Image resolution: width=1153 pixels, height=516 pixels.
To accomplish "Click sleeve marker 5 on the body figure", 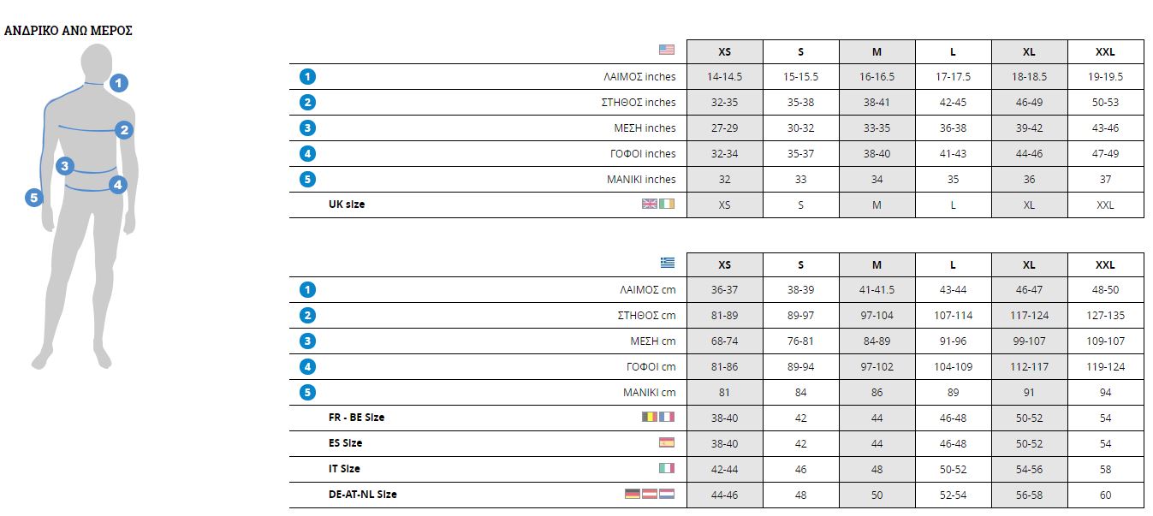I will point(34,199).
